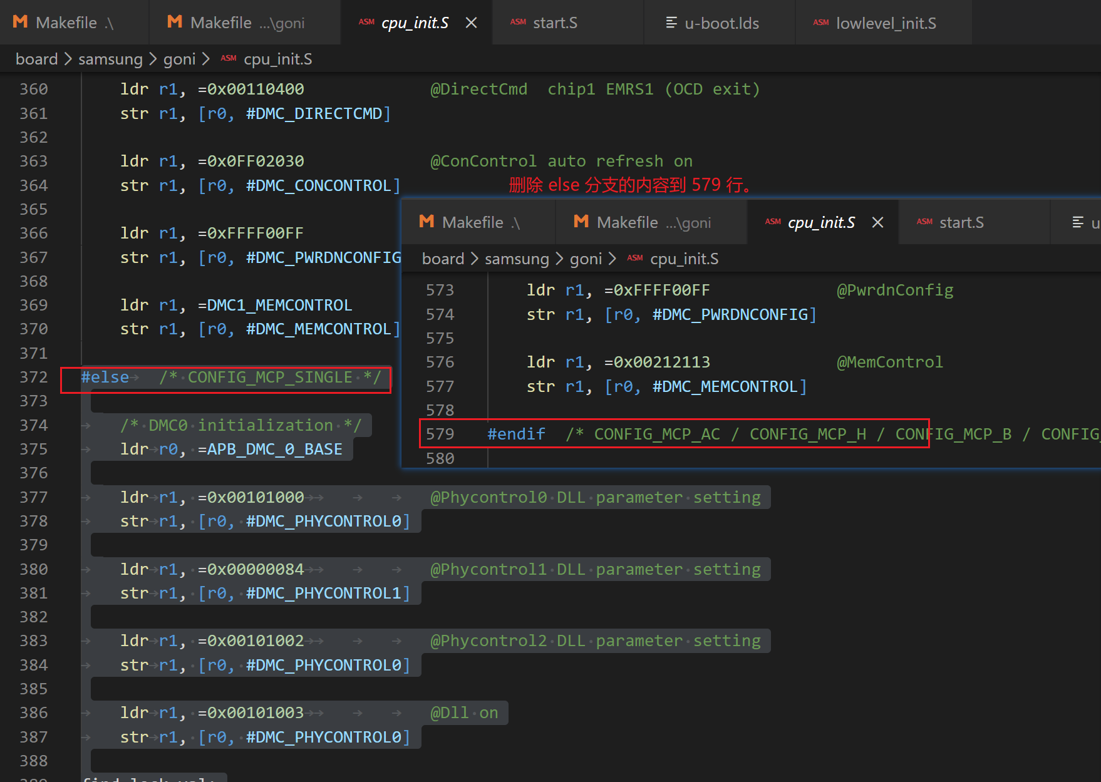Click '=0xFFFF00FF' on line 366
This screenshot has height=782, width=1101.
251,233
